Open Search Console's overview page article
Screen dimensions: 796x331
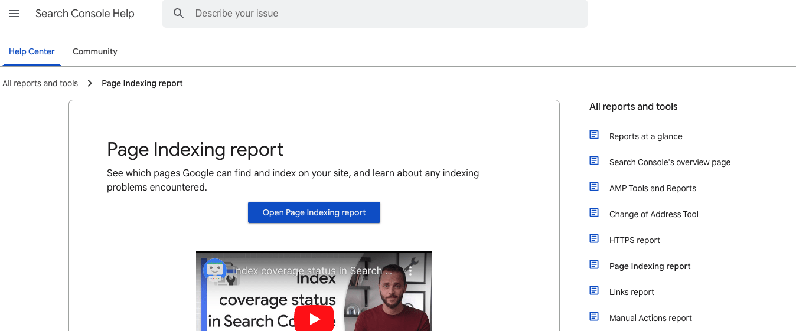click(670, 162)
